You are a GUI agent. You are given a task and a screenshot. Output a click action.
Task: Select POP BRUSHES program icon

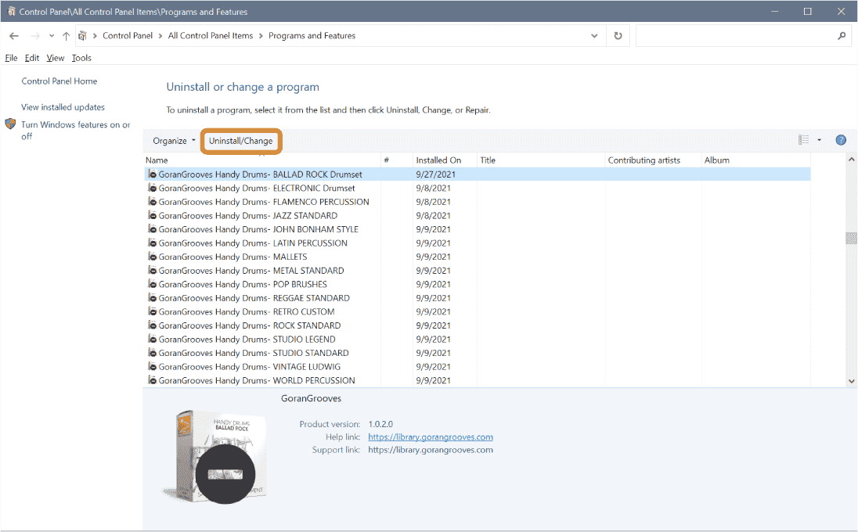coord(152,284)
